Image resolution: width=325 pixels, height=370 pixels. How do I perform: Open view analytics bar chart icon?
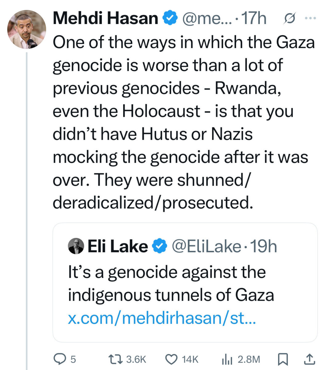click(x=227, y=359)
